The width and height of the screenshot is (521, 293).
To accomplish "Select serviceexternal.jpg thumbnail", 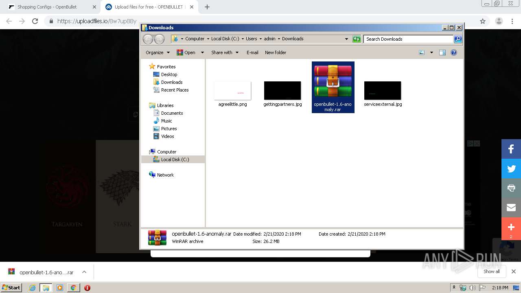I will [383, 90].
